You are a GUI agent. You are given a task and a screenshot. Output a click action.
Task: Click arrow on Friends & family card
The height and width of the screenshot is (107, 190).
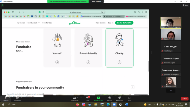pos(88,62)
